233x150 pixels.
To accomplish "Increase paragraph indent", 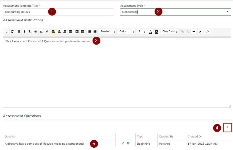I will 77,31.
